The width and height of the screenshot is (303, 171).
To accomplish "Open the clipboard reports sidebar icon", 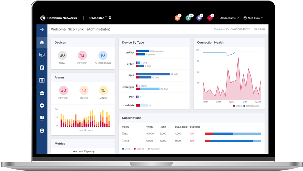I will point(42,67).
